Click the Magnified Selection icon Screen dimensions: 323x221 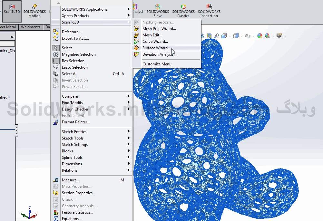tap(56, 54)
